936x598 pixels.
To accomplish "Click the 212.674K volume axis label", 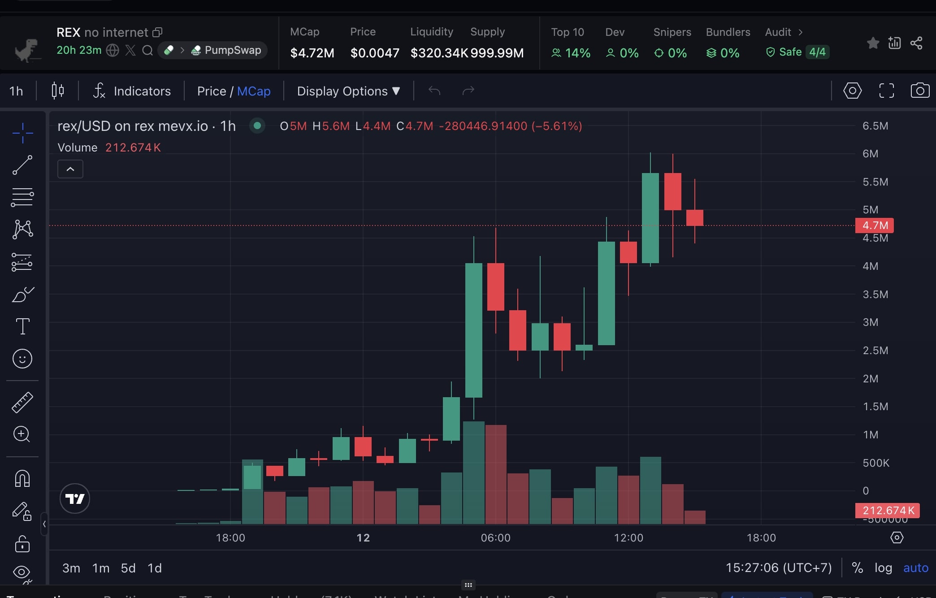I will coord(888,511).
